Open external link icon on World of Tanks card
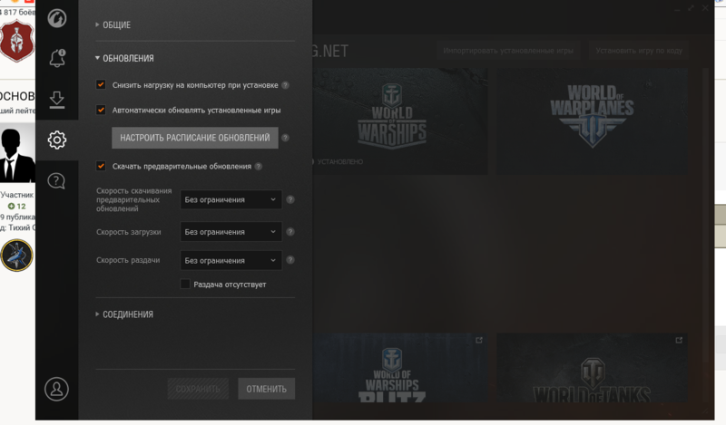 679,341
